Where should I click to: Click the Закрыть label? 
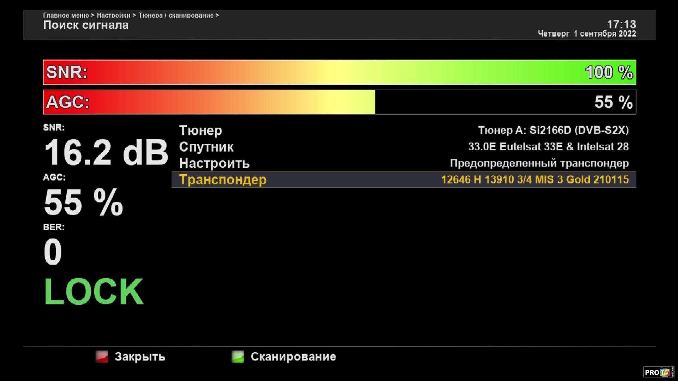[140, 356]
